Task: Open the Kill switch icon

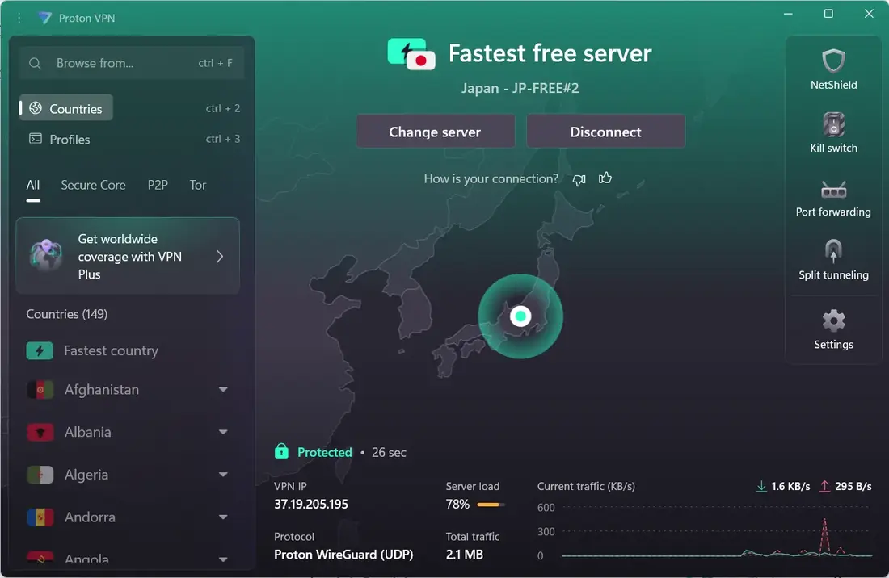Action: (x=833, y=124)
